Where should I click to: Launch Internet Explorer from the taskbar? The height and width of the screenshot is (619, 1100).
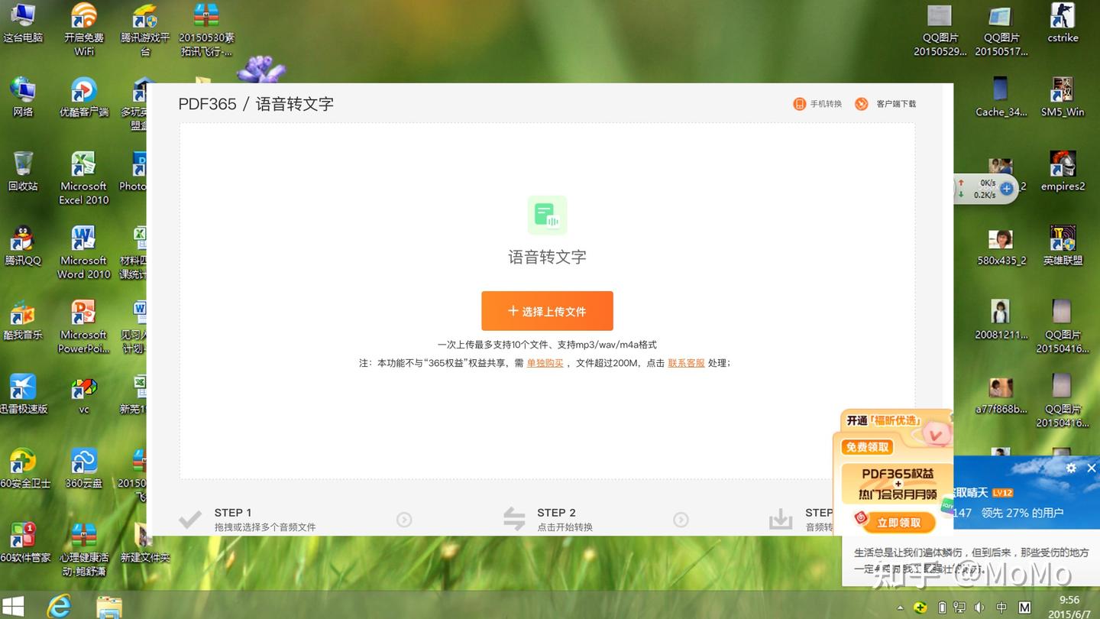(x=59, y=606)
